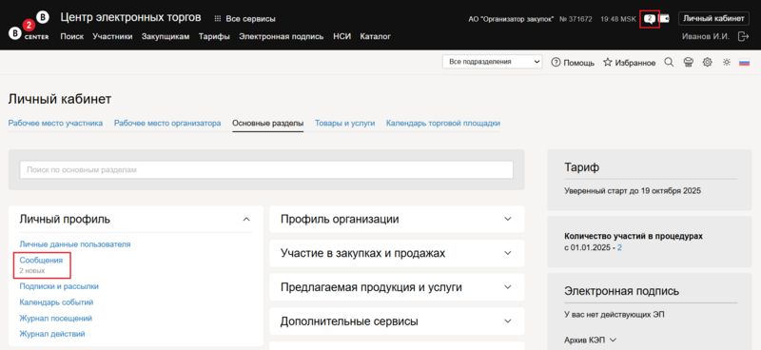Click the Личный кабинет button
The width and height of the screenshot is (761, 350).
[713, 18]
